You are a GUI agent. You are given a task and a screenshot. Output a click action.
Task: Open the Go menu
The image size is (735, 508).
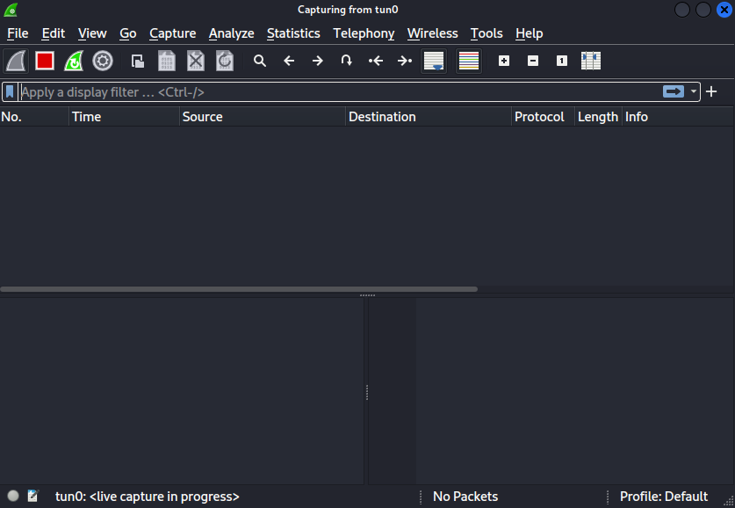click(128, 33)
